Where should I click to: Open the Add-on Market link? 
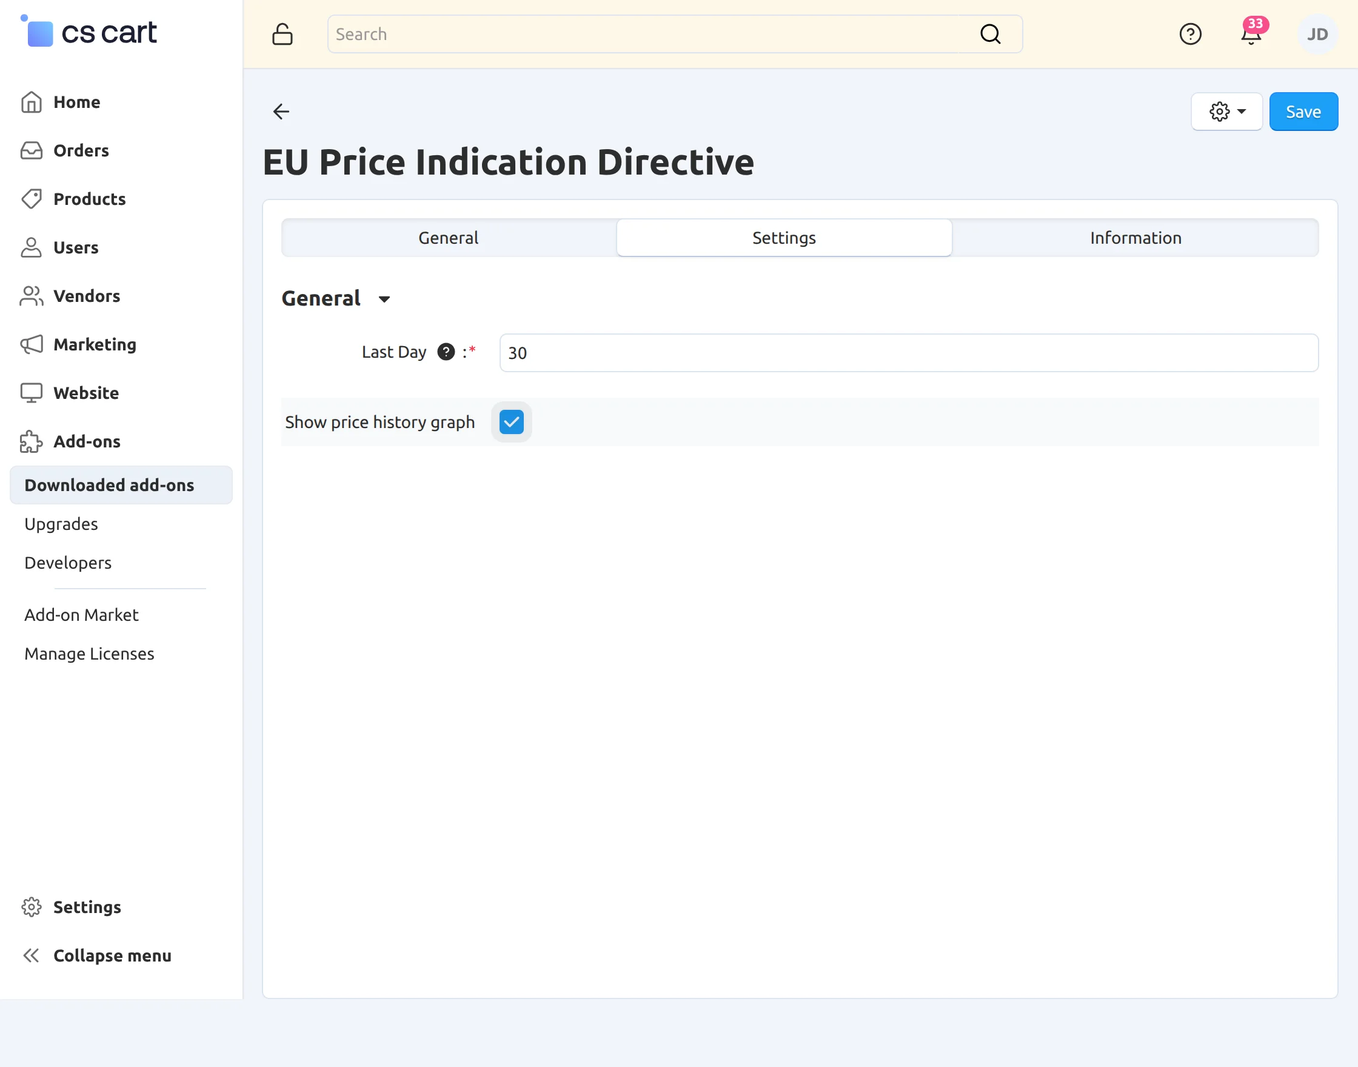point(81,615)
